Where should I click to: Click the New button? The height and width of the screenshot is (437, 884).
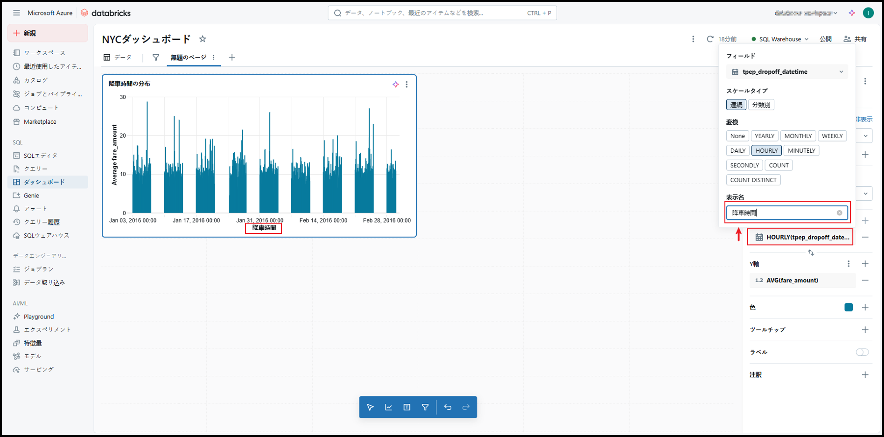[48, 33]
